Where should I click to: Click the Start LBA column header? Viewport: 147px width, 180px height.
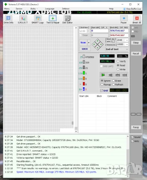click(84, 96)
